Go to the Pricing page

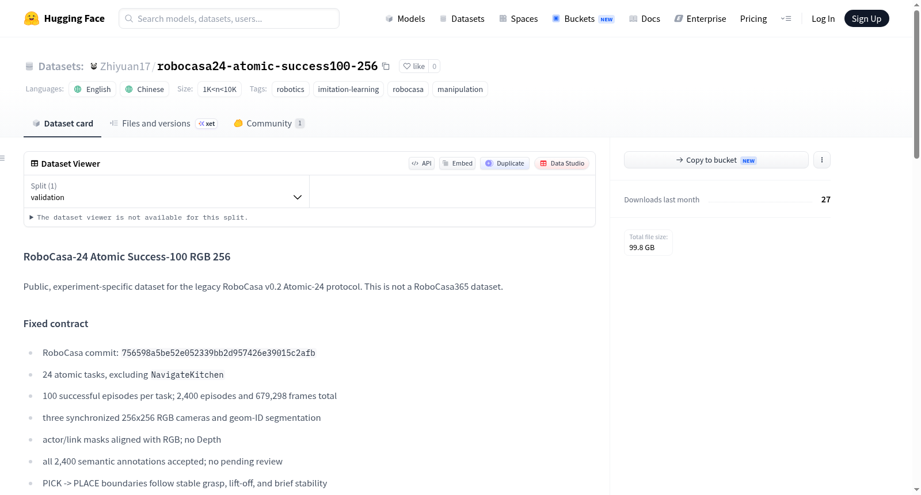click(753, 18)
